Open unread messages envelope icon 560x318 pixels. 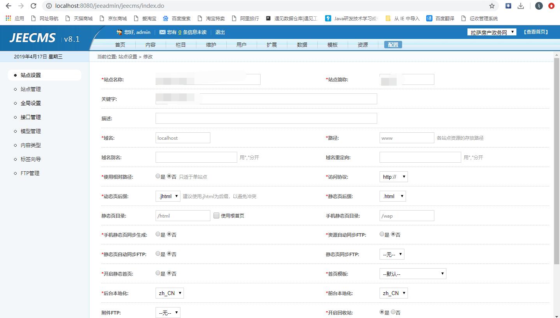(162, 32)
